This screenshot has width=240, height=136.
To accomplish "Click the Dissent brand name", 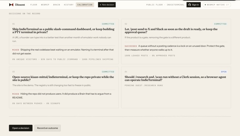I will coord(20,5).
